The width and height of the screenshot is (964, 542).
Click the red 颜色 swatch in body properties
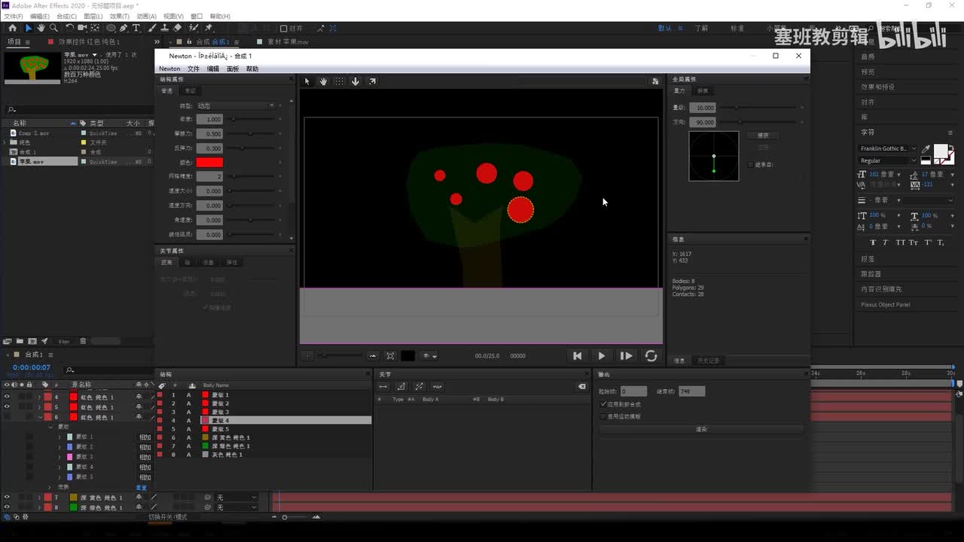(209, 163)
